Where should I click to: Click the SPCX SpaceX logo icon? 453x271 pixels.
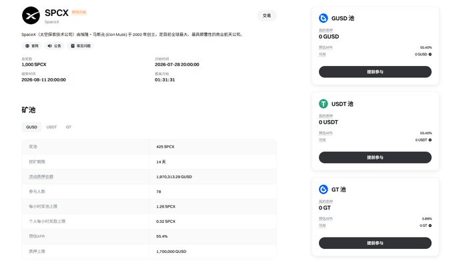click(x=31, y=15)
